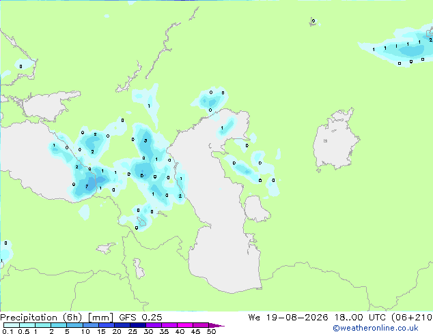Click the legend scale label '15'
This screenshot has width=433, height=334.
[x=101, y=331]
